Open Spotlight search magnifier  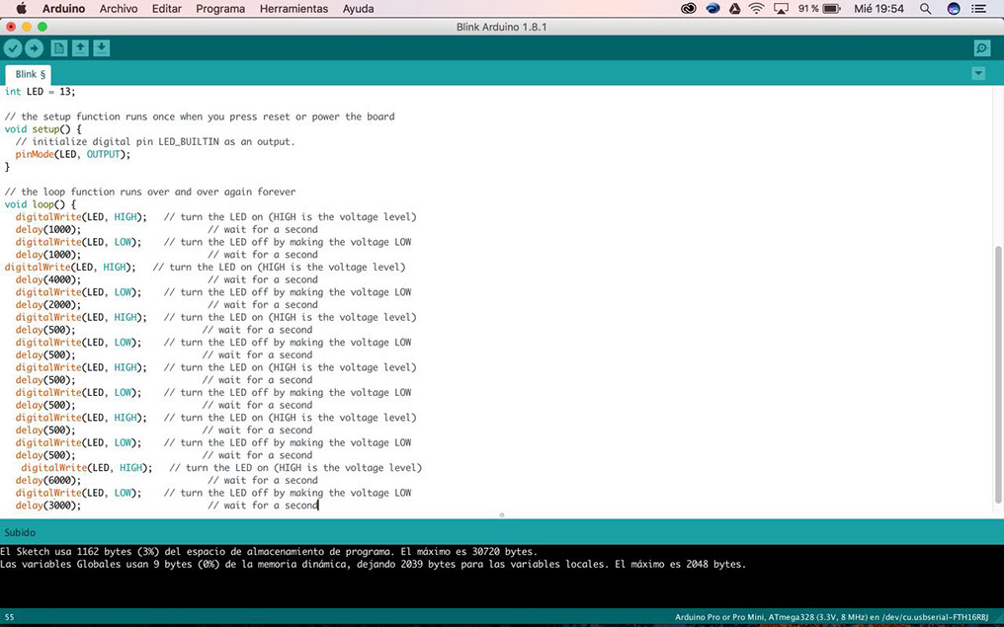point(925,9)
